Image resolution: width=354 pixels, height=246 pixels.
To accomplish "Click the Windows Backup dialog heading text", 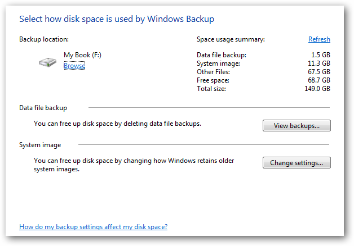I will (x=117, y=19).
